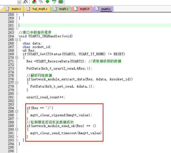The image size is (171, 153).
Task: Collapse the block at line 290
Action: pos(17,130)
